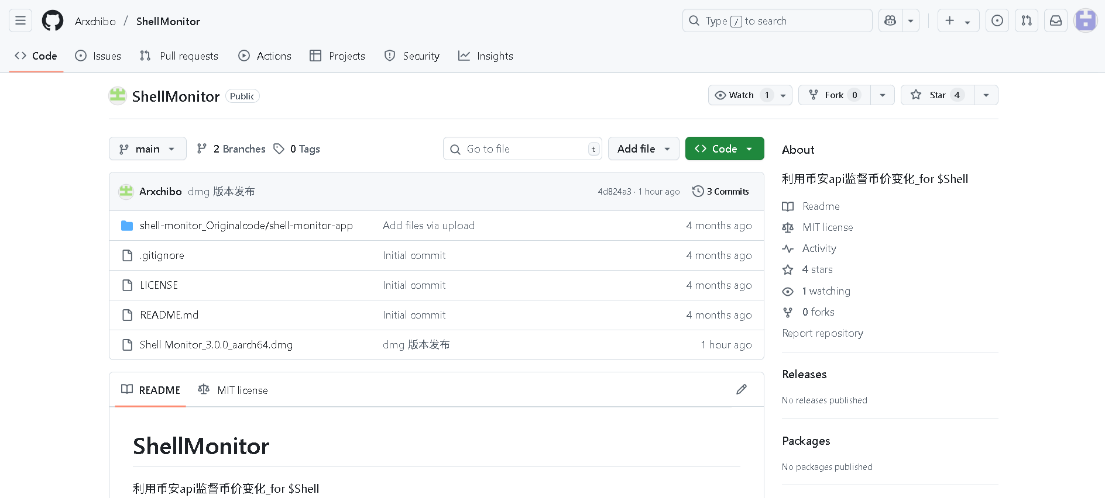Viewport: 1105px width, 498px height.
Task: Select the README tab in file viewer
Action: tap(151, 390)
